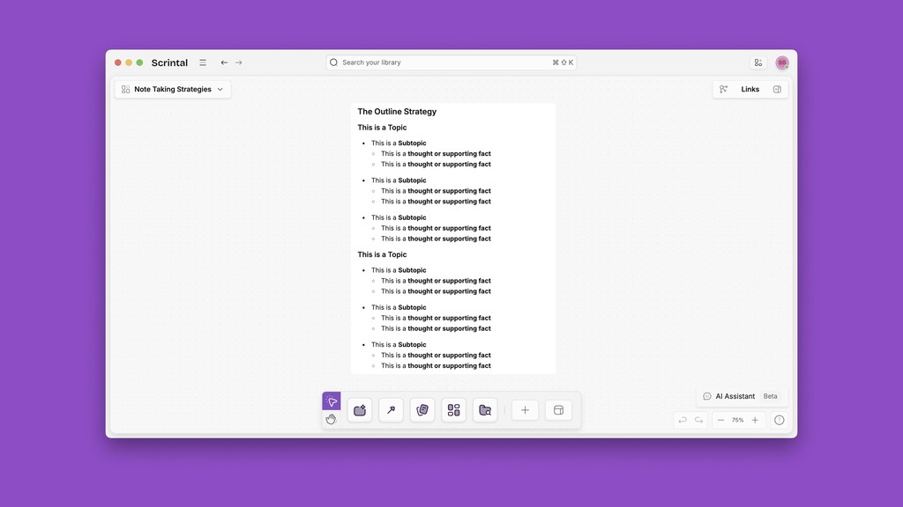Go back using the back arrow

(224, 62)
